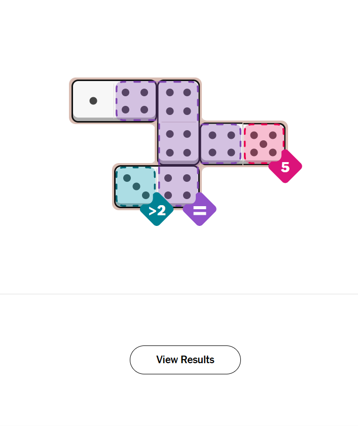This screenshot has width=358, height=426.
Task: Click the single pip on the white tile
Action: (93, 101)
